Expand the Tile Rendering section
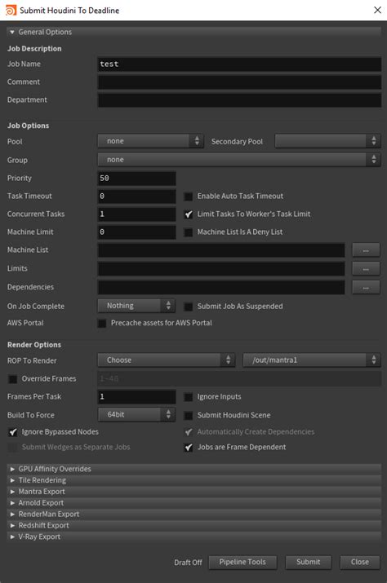The height and width of the screenshot is (583, 387). click(193, 480)
